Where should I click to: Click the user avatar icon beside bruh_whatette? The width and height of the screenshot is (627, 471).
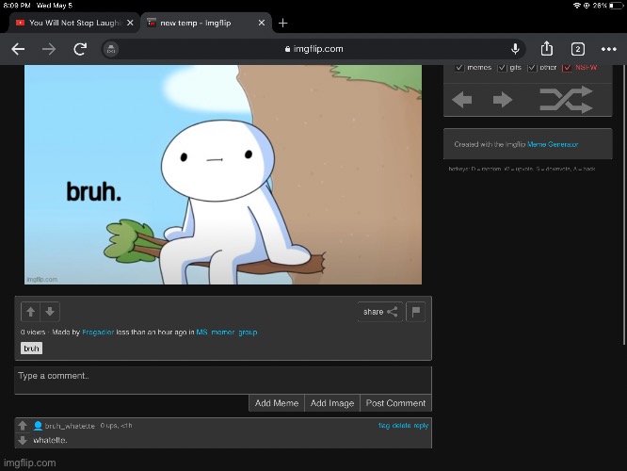[38, 426]
